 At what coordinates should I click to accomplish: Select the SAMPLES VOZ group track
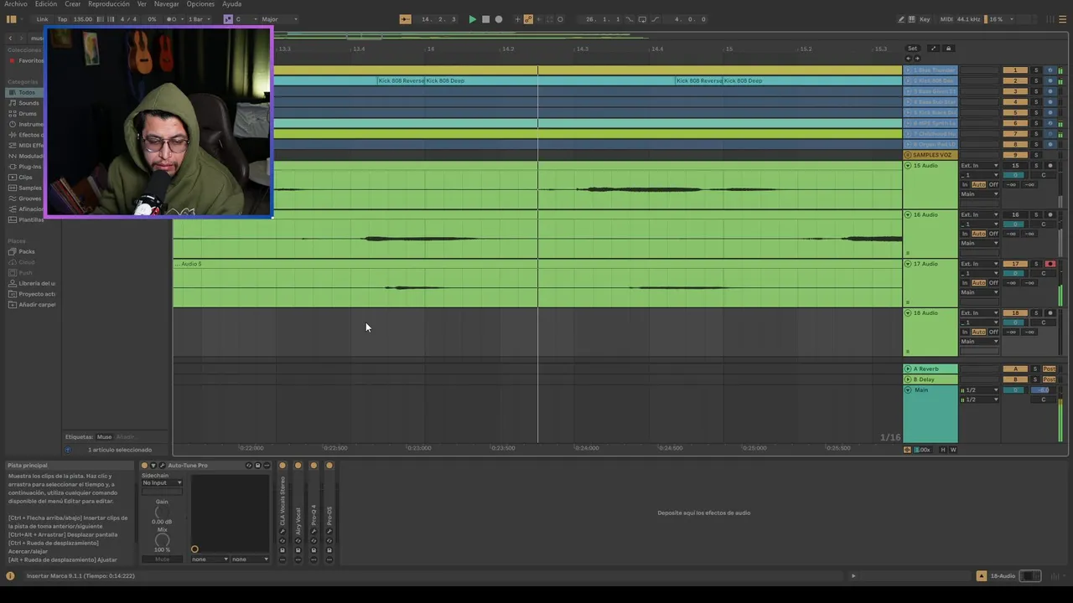coord(930,155)
